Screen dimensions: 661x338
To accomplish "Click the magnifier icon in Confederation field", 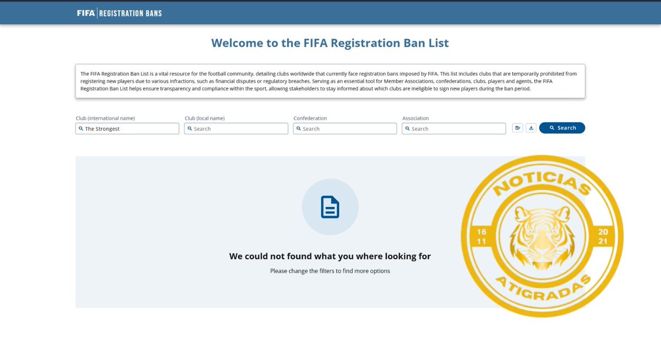I will [299, 129].
